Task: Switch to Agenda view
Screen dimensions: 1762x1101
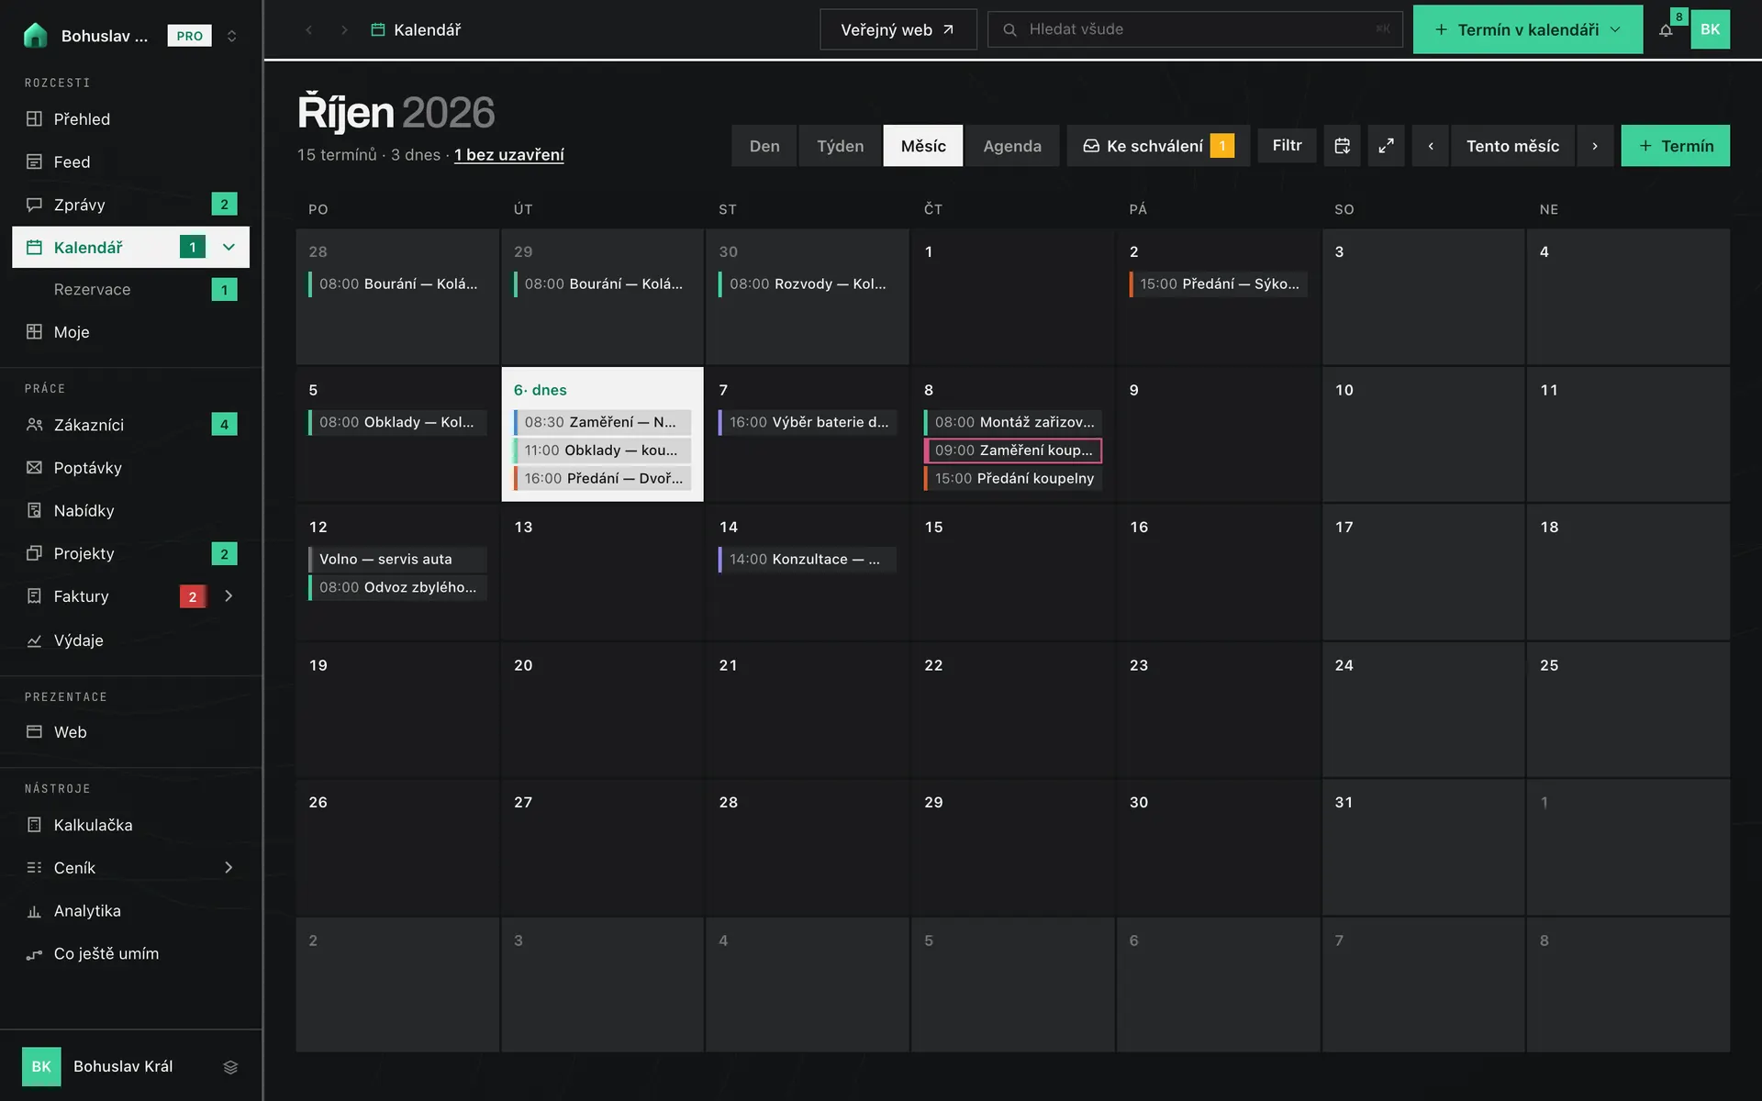Action: (1012, 146)
